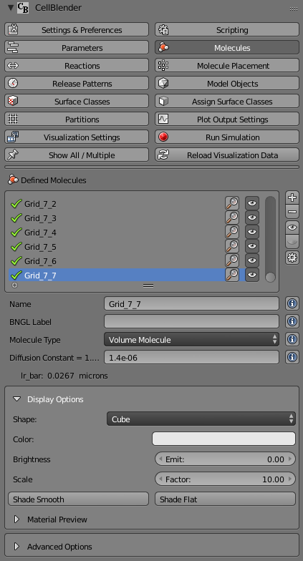Click the Diffusion Constant field

tap(192, 358)
